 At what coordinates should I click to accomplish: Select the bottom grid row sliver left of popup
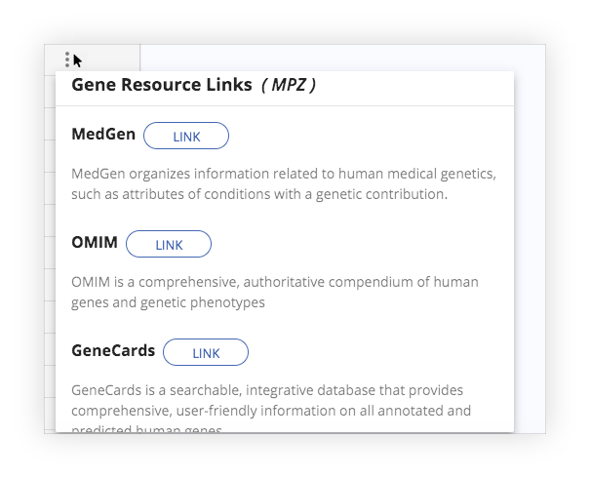(x=50, y=416)
